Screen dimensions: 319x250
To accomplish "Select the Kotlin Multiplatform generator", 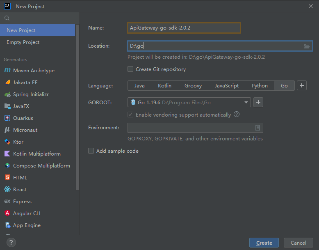I will [36, 154].
